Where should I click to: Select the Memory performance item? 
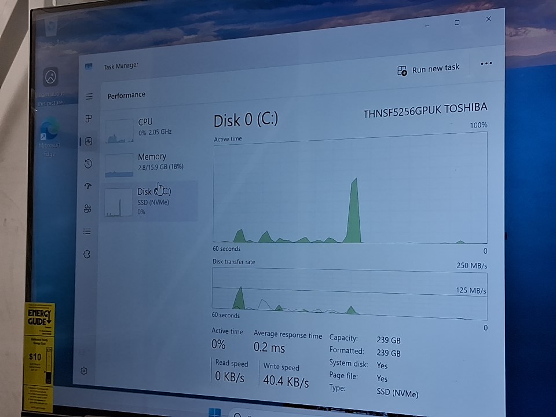151,163
